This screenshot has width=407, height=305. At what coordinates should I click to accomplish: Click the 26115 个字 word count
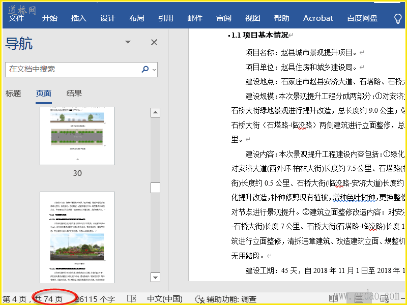pos(95,299)
